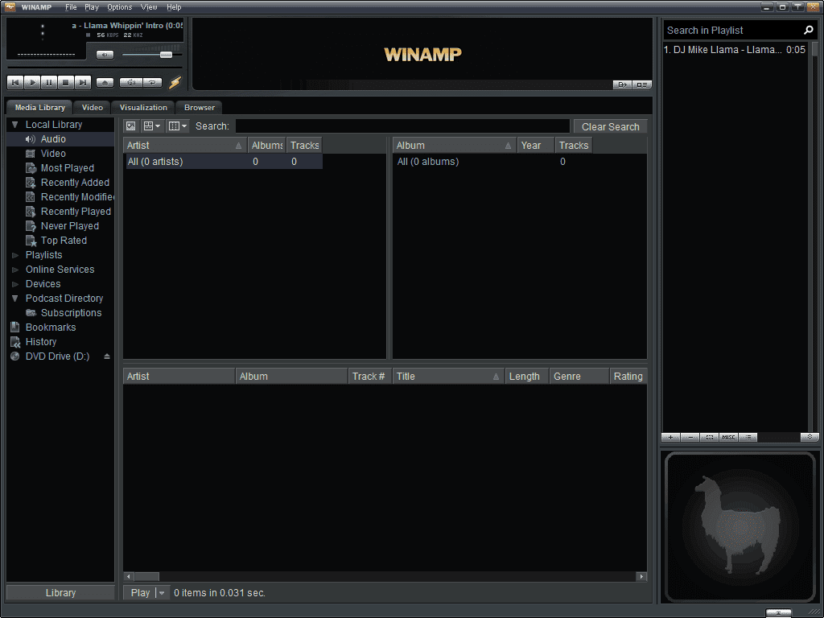Viewport: 824px width, 618px height.
Task: Pause the current track
Action: point(49,83)
